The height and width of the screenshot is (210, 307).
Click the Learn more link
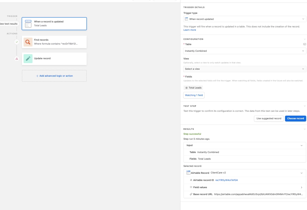(x=190, y=30)
